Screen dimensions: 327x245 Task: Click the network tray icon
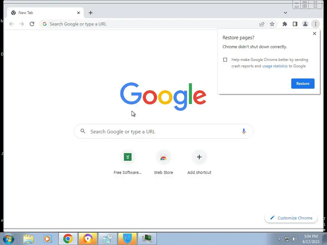[x=287, y=239]
